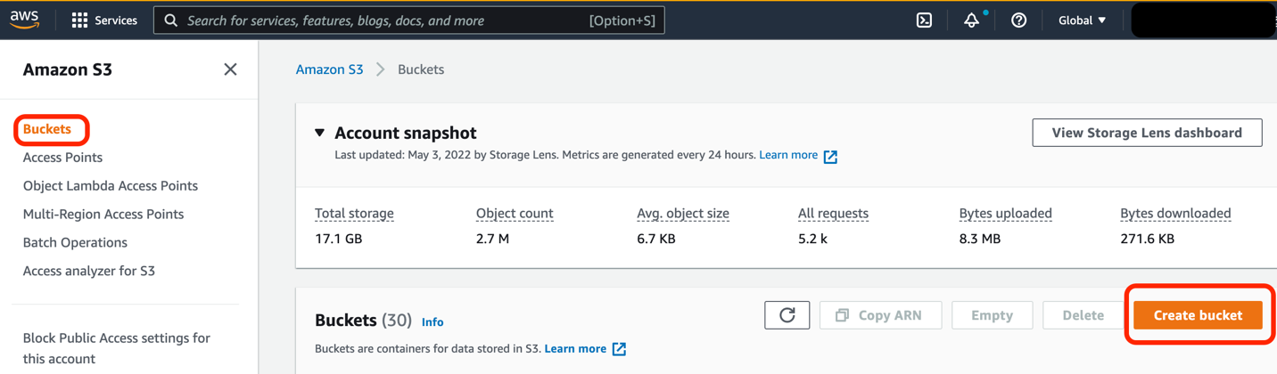Click the Create bucket button
The height and width of the screenshot is (374, 1277).
pos(1197,315)
